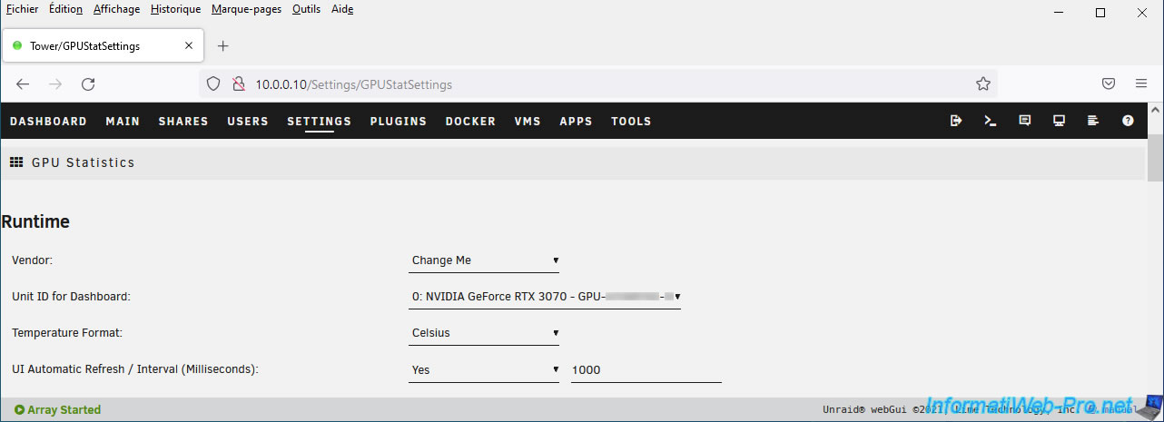
Task: Open a new browser tab
Action: pos(223,46)
